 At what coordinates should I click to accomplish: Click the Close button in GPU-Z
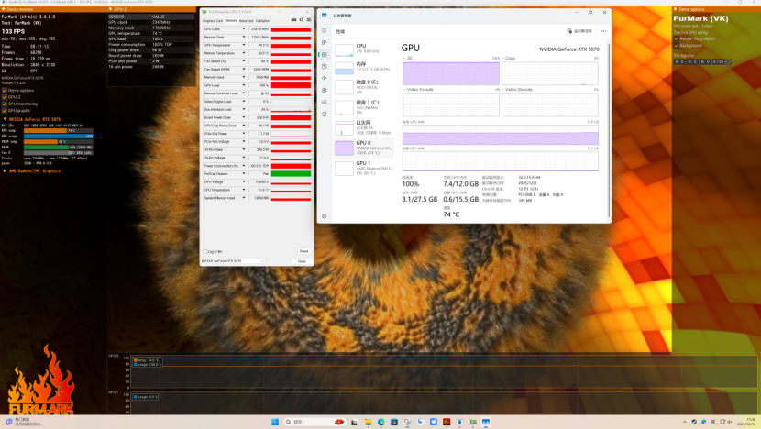[302, 261]
